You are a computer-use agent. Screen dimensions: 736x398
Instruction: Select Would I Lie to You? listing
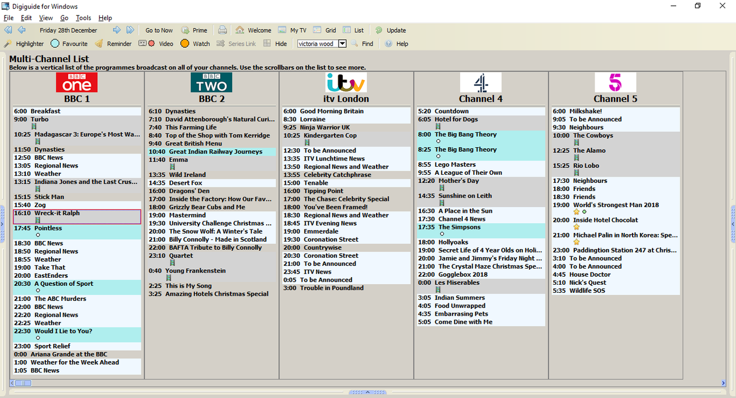77,335
